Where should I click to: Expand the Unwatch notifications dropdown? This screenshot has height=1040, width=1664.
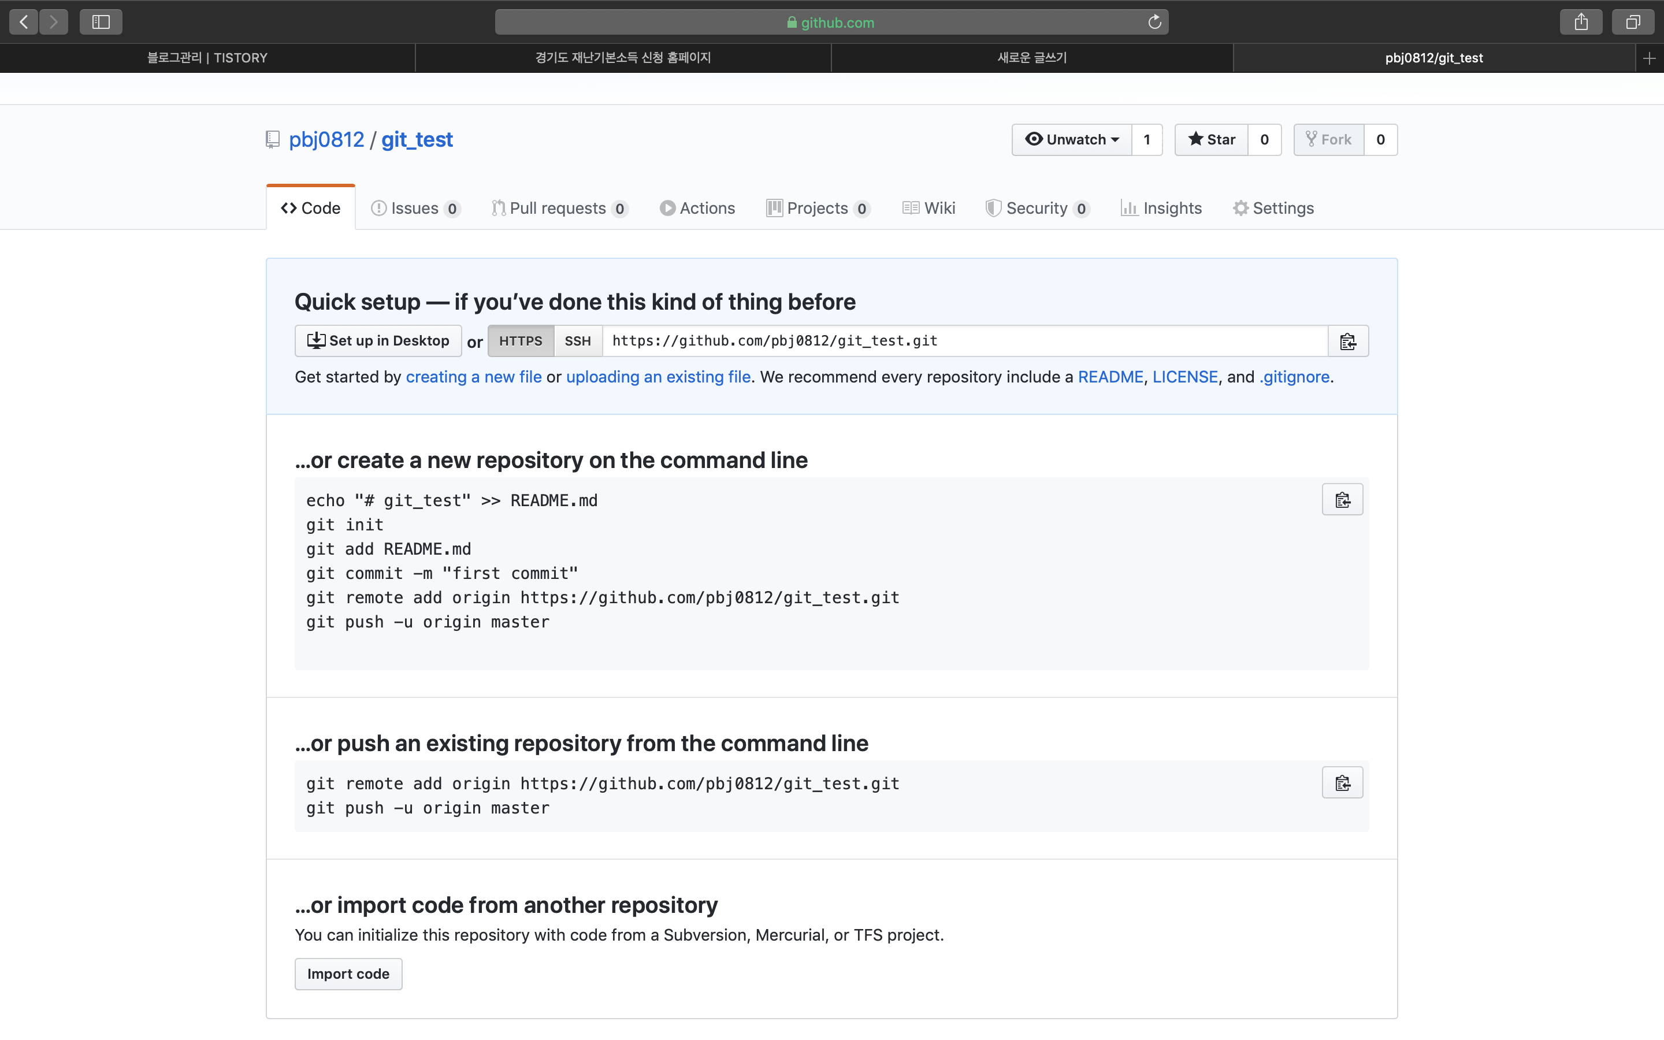click(x=1071, y=140)
